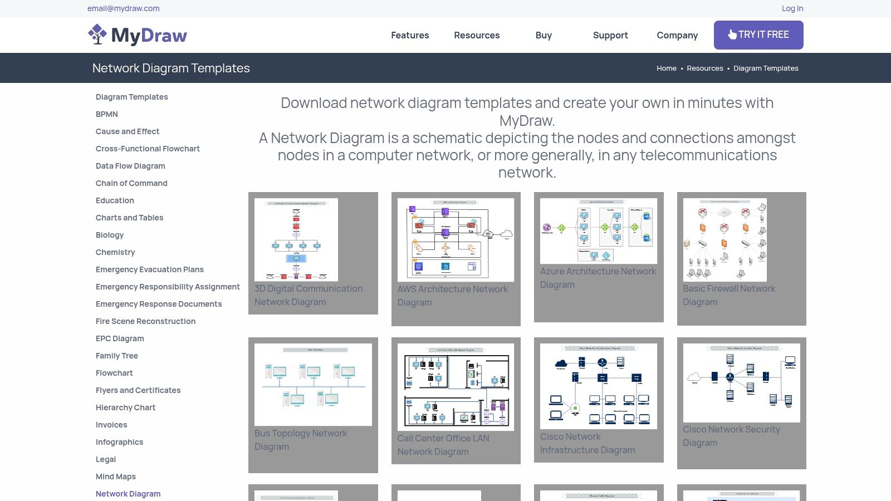Image resolution: width=891 pixels, height=501 pixels.
Task: Open Hierarchy Chart category
Action: pyautogui.click(x=125, y=407)
